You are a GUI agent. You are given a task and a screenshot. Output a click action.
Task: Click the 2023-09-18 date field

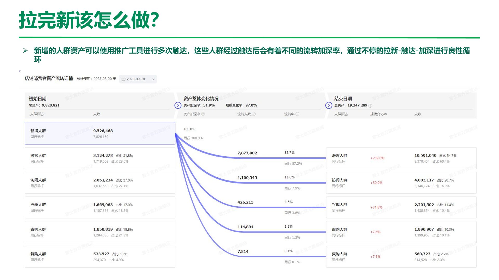136,79
